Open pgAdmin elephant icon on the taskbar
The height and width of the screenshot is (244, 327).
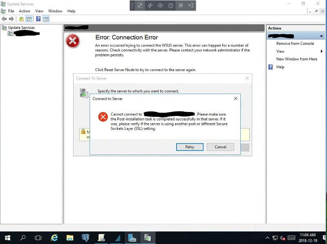tap(85, 238)
